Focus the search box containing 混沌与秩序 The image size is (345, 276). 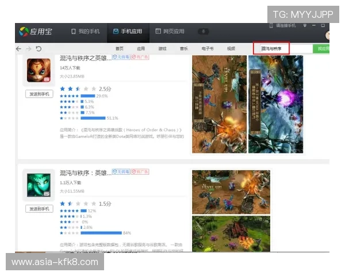[286, 49]
